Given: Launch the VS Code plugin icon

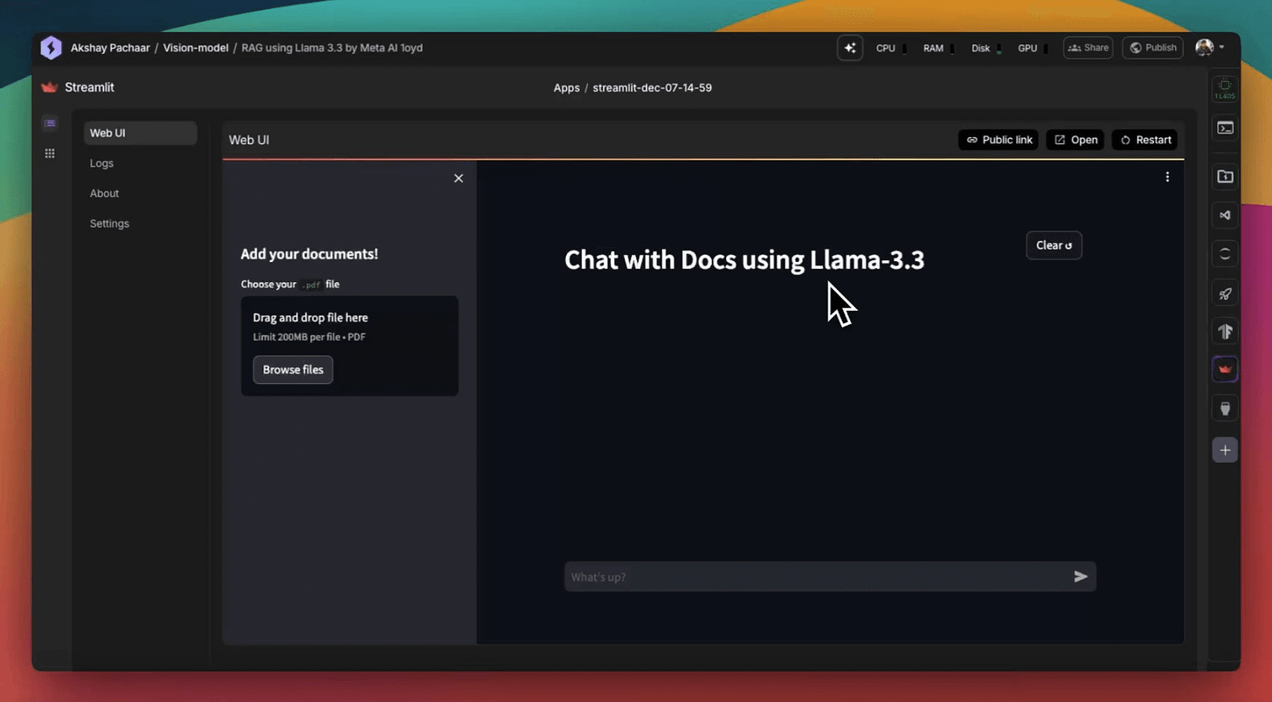Looking at the screenshot, I should pos(1225,216).
